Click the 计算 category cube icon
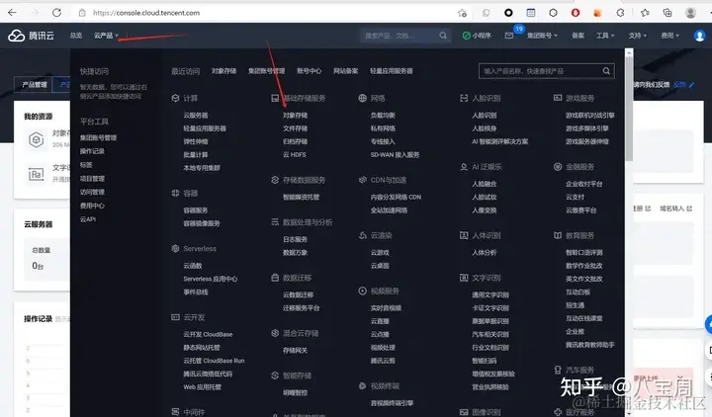 point(175,98)
